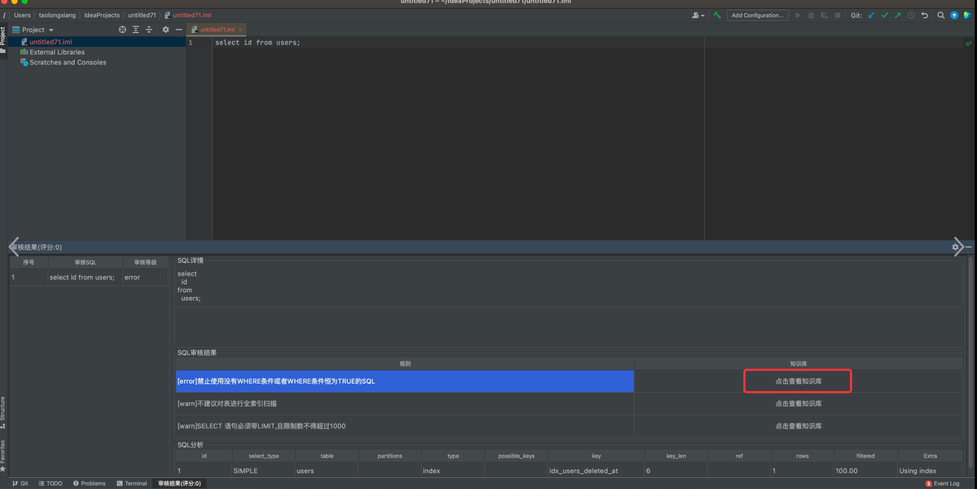Select the [warn] SELECT LIMIT rule row
Image resolution: width=977 pixels, height=489 pixels.
pyautogui.click(x=405, y=426)
